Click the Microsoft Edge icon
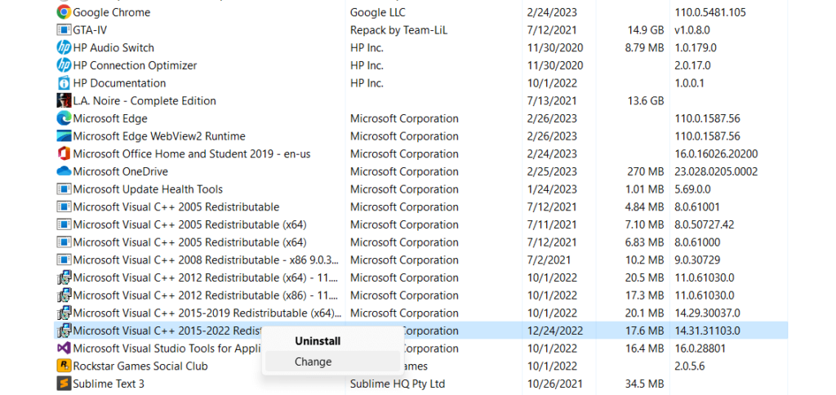Screen dimensions: 836x395 click(x=64, y=118)
